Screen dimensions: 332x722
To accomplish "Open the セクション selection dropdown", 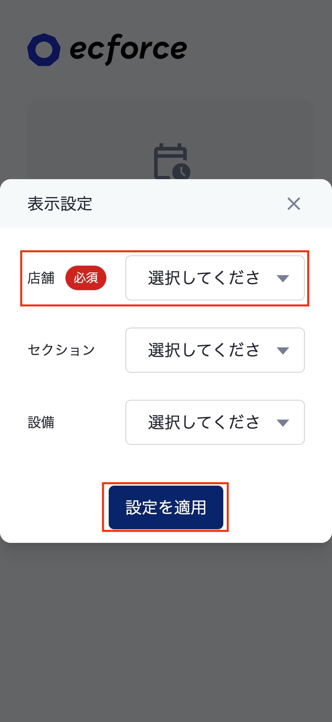I will [x=215, y=350].
